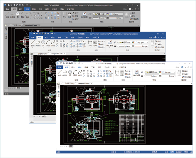This screenshot has height=158, width=196.
Task: Click the color wheel icon in front window
Action: [x=160, y=72]
